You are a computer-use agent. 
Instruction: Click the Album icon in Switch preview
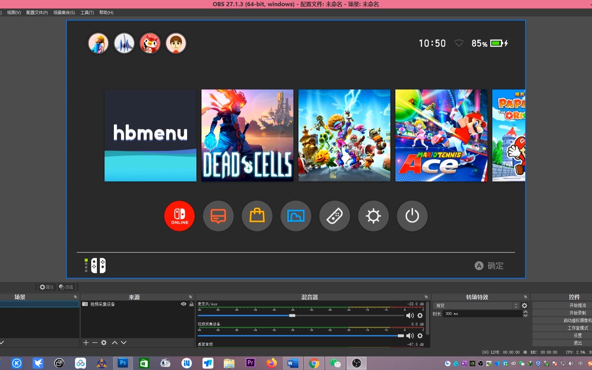296,216
